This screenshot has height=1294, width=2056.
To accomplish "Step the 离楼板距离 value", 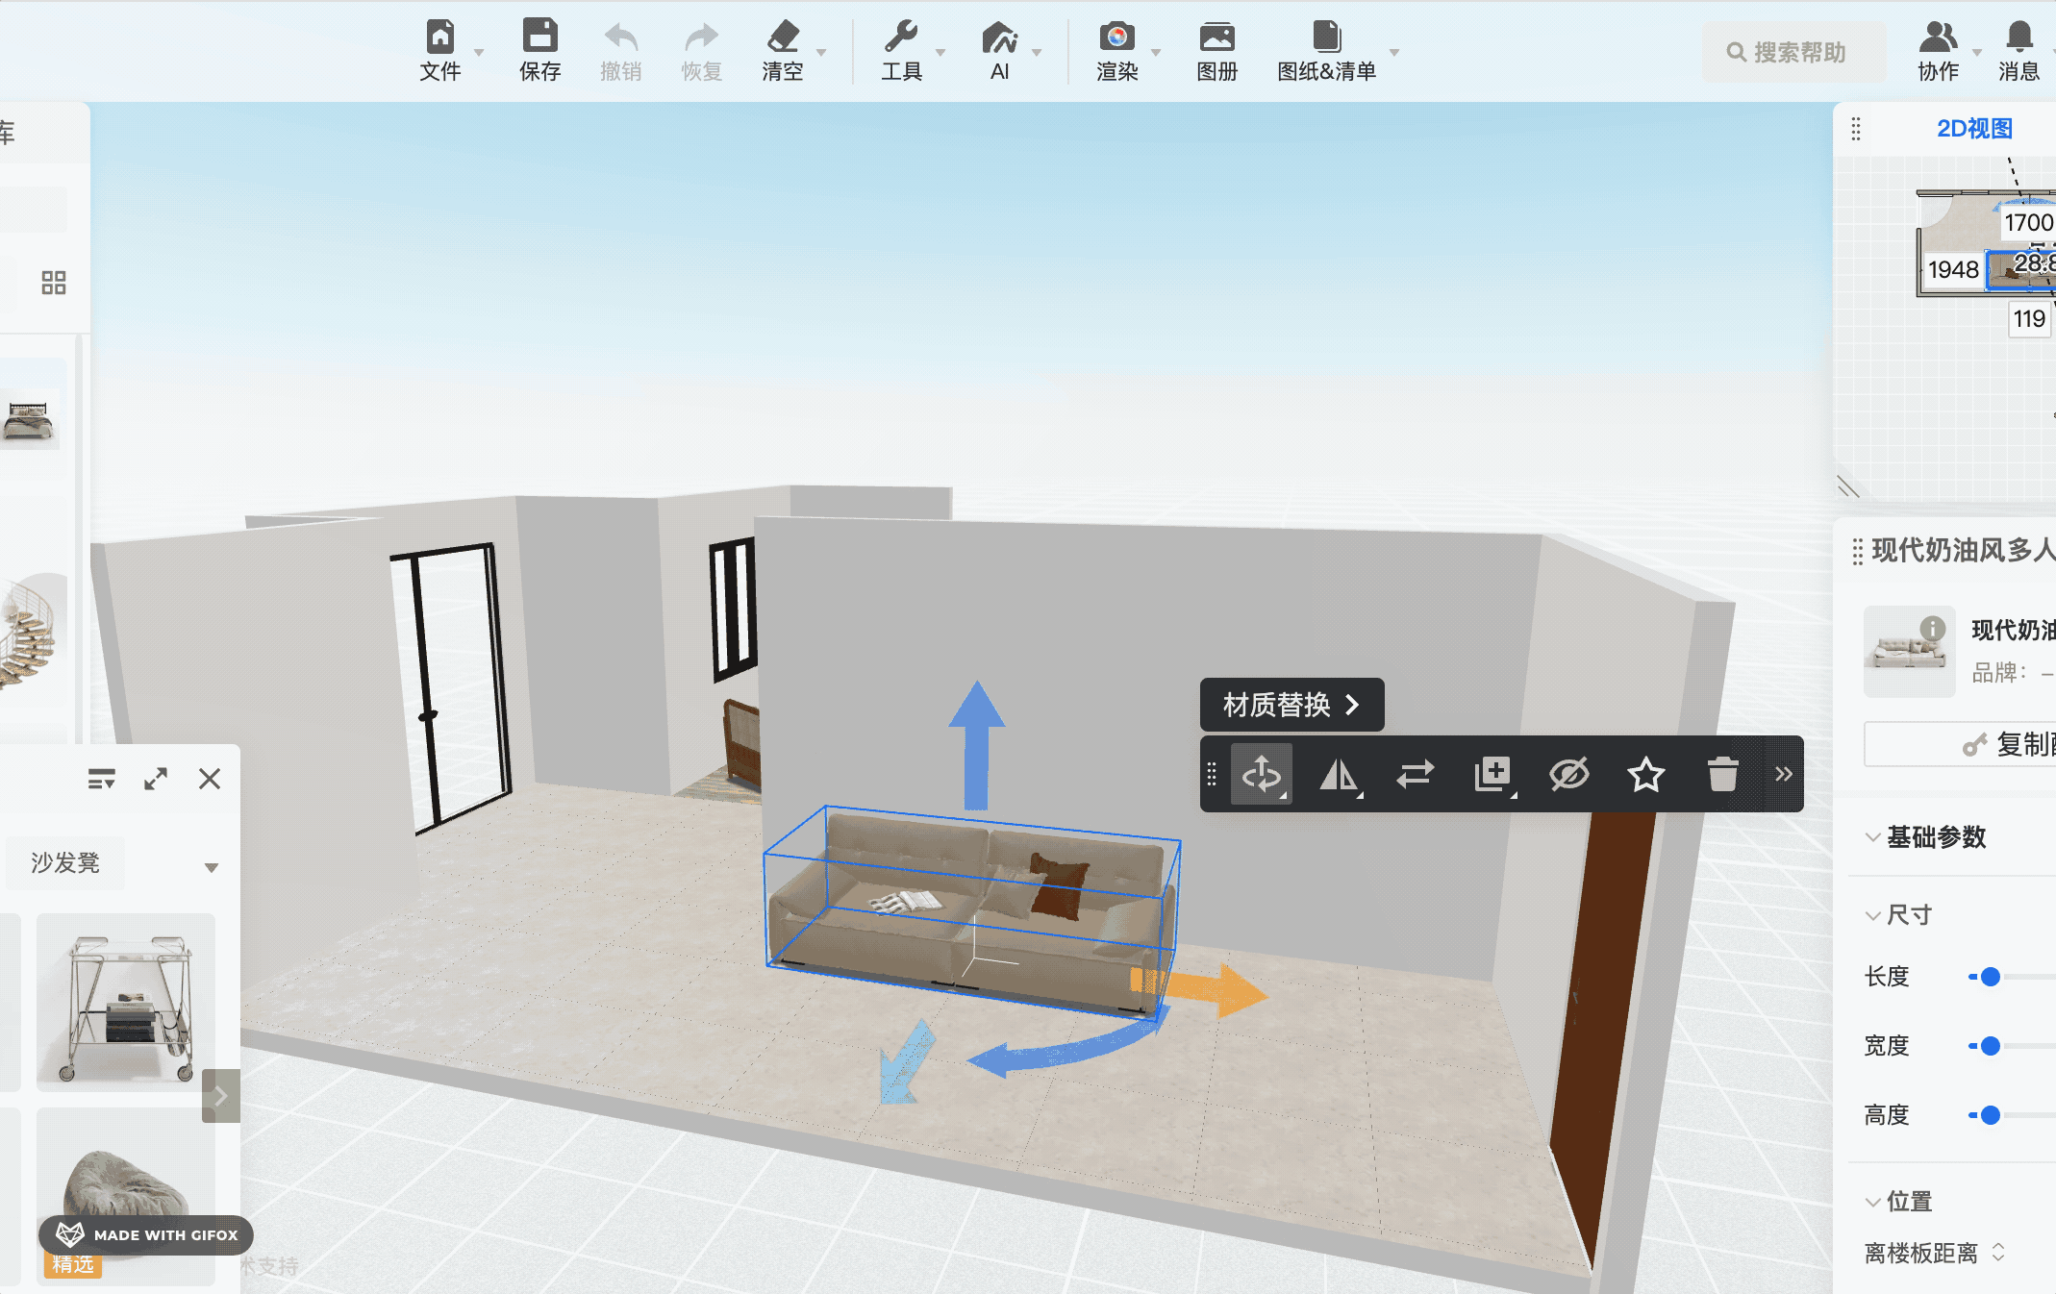I will tap(1998, 1252).
